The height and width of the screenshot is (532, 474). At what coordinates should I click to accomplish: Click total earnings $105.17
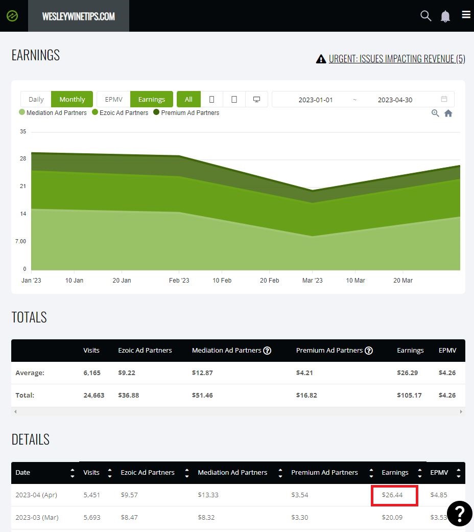[x=409, y=396]
